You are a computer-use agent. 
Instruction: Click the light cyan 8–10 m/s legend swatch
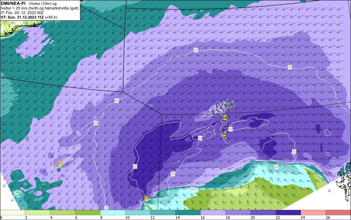tap(113, 213)
